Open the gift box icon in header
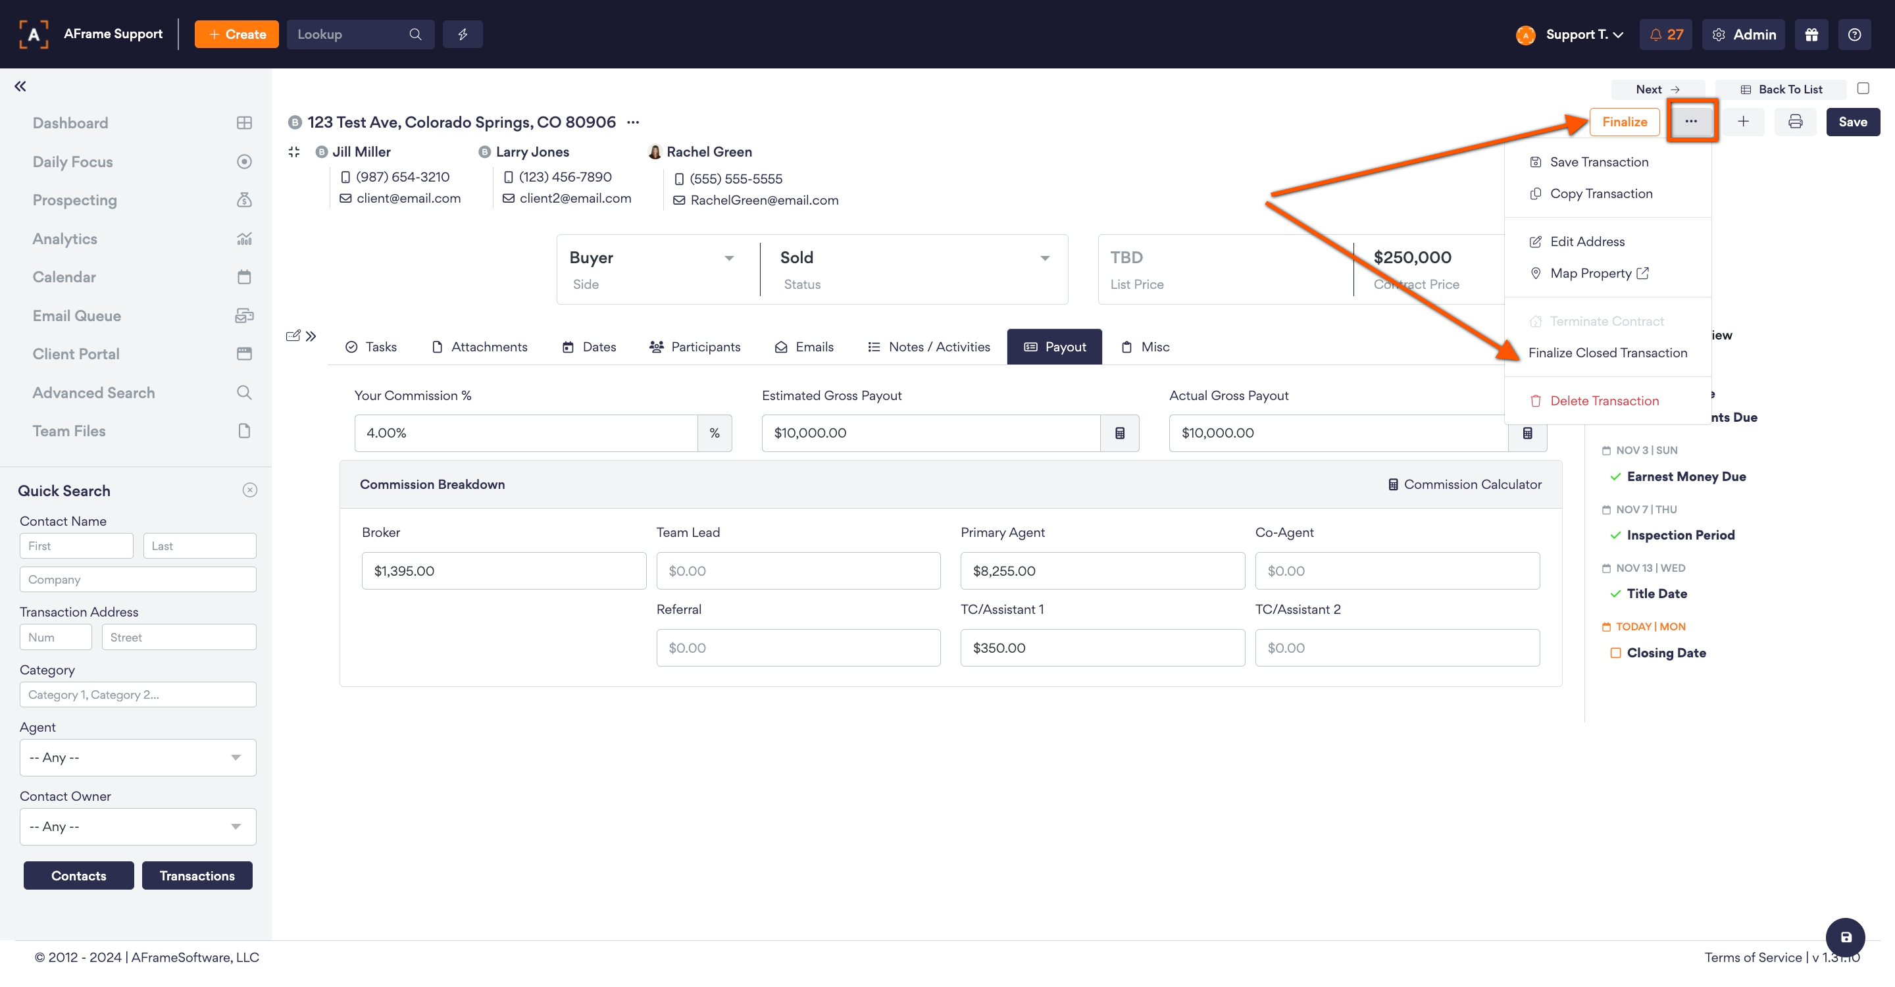 (x=1811, y=35)
